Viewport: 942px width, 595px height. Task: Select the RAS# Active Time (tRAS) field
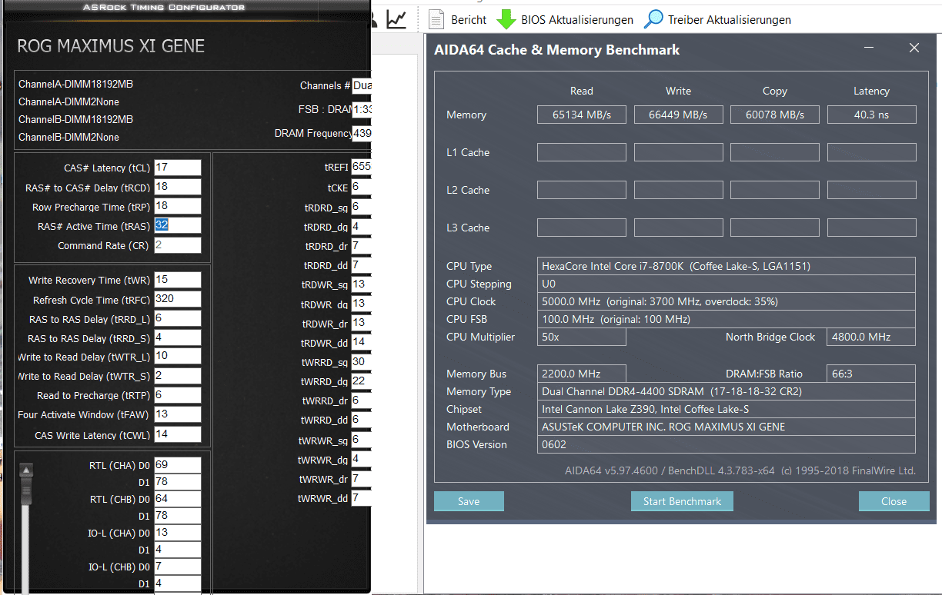coord(178,225)
